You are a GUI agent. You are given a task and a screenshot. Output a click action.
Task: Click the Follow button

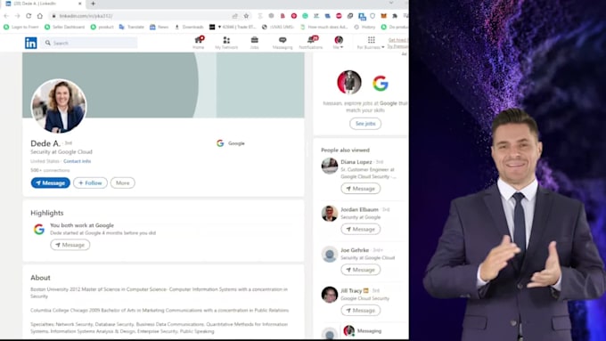click(90, 183)
